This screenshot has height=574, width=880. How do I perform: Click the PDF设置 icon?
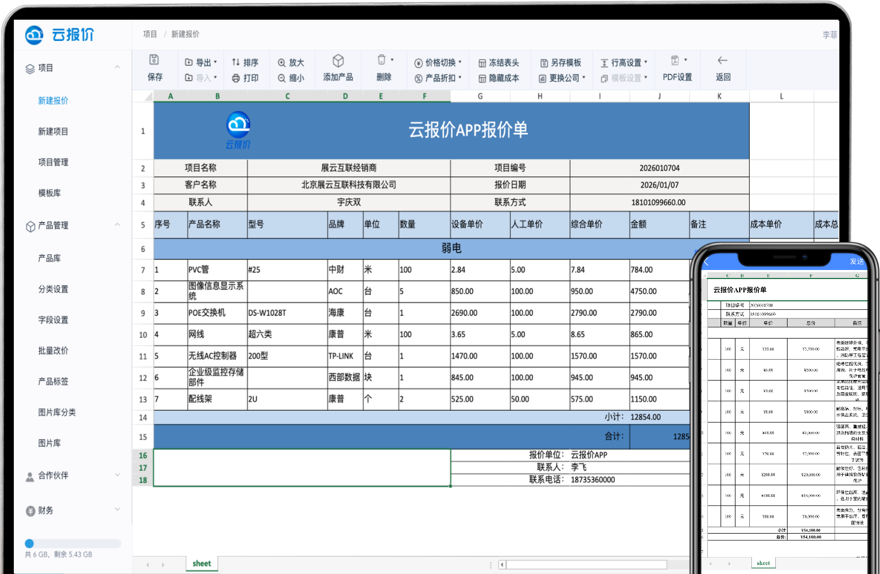pos(675,60)
